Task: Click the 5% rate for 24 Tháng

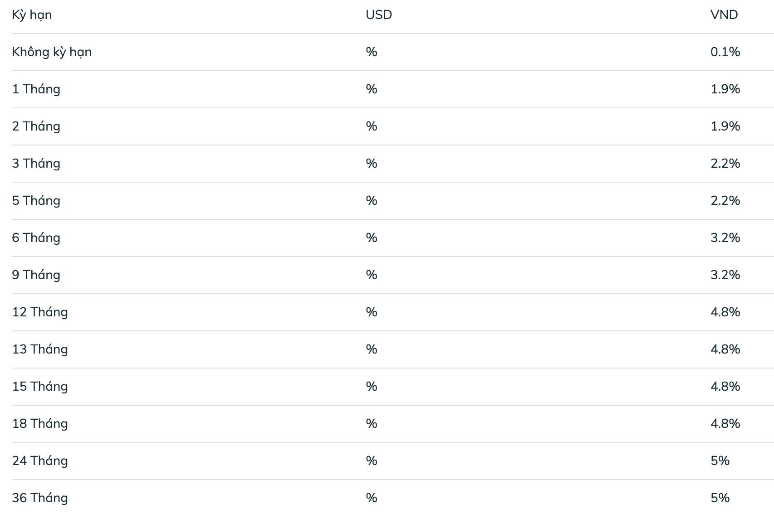Action: click(x=720, y=461)
